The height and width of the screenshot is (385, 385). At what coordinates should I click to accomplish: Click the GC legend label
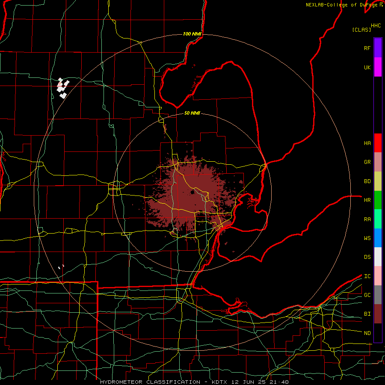pyautogui.click(x=367, y=295)
